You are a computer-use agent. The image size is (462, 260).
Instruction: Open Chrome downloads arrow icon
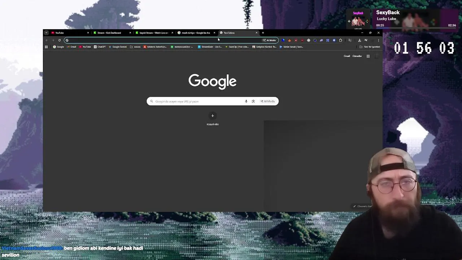coord(359,40)
